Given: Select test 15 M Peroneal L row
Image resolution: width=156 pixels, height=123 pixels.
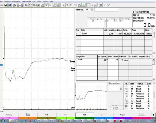Looking at the screenshot, I should point(138,94).
